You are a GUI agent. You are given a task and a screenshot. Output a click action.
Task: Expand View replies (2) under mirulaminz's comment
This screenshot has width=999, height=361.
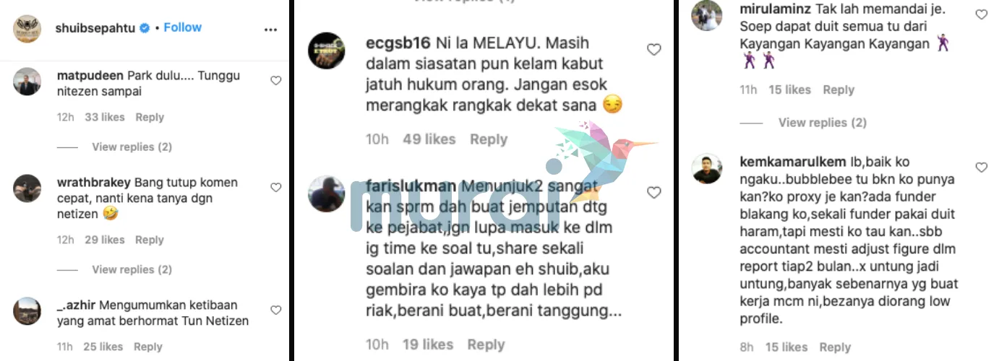pyautogui.click(x=822, y=123)
